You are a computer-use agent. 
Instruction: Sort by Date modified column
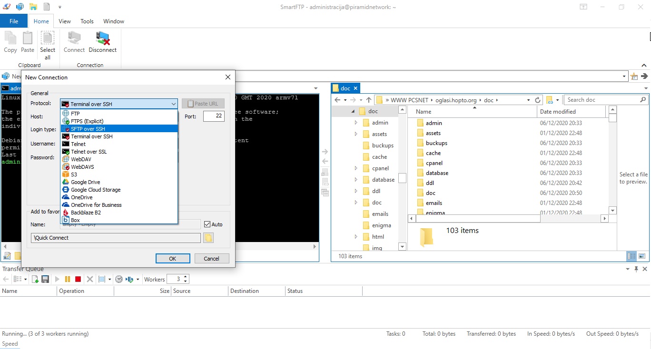[x=571, y=112]
